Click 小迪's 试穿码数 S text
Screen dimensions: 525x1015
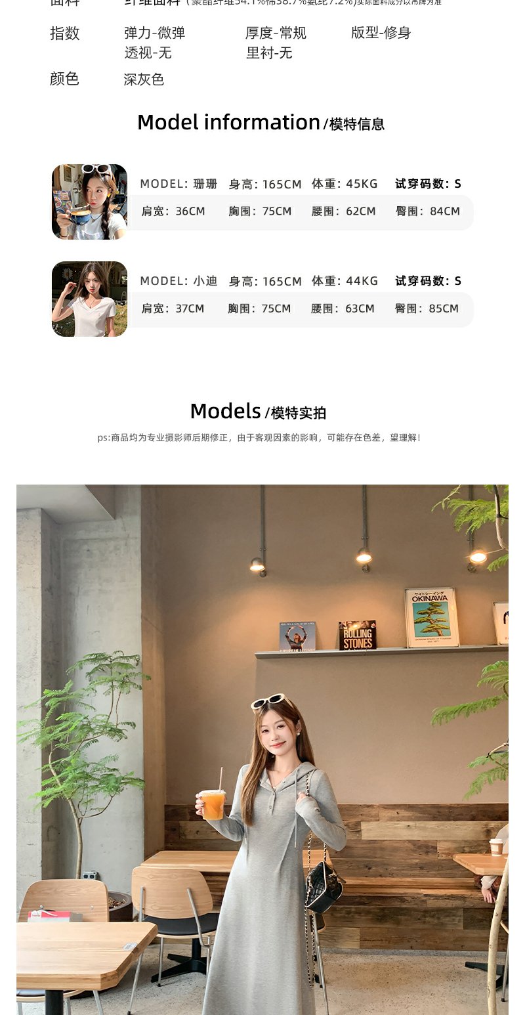(428, 281)
